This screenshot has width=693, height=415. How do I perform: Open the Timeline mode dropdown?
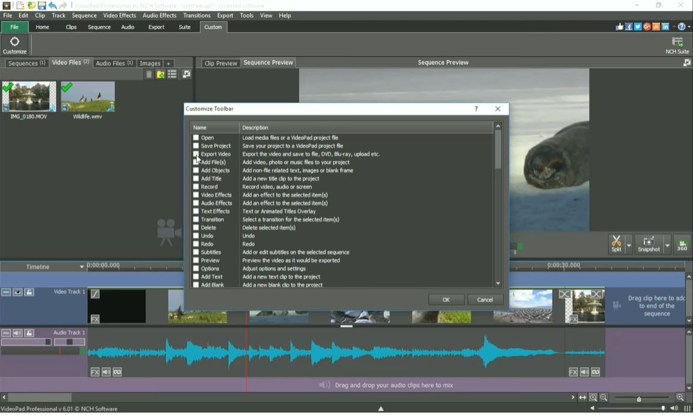point(81,266)
